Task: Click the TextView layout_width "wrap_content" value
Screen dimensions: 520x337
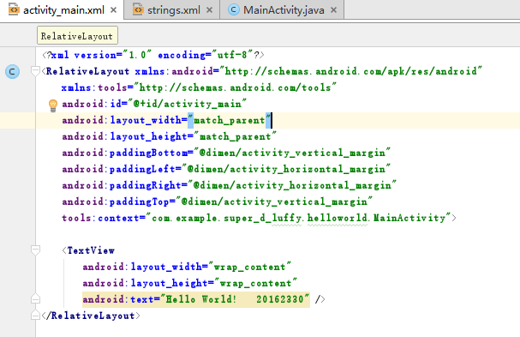Action: coord(249,267)
